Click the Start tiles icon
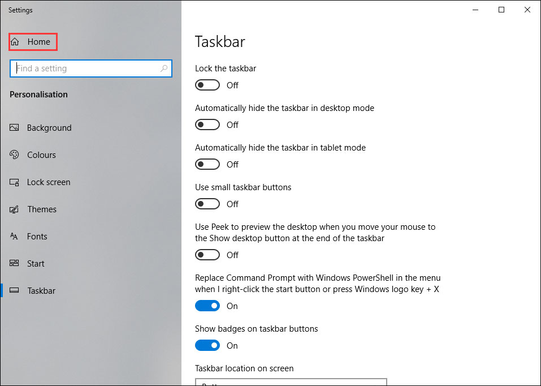This screenshot has height=386, width=541. click(14, 263)
